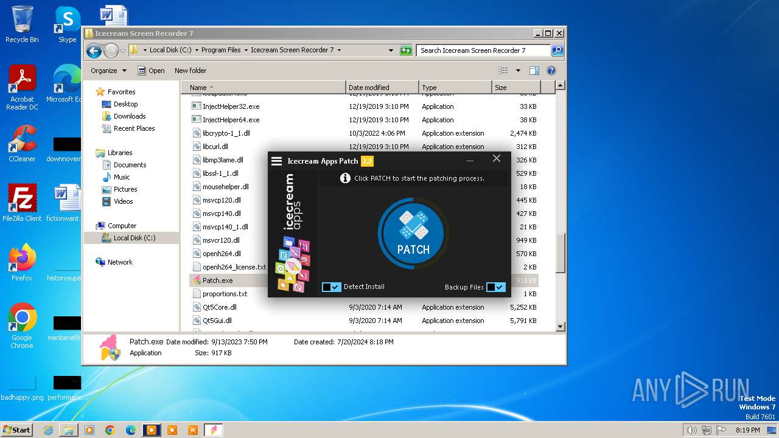
Task: Click the big round PATCH button
Action: pos(413,233)
